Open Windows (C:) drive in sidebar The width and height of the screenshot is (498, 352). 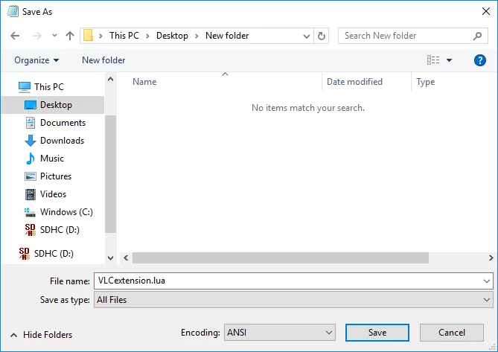(x=66, y=212)
